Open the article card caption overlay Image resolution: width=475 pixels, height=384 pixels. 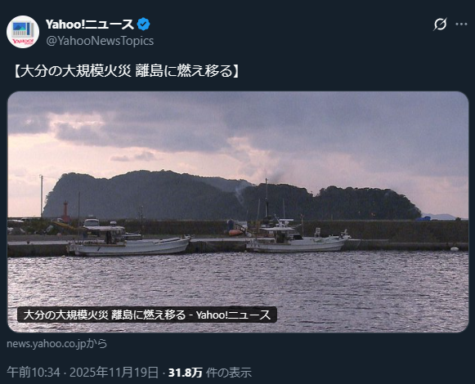point(147,315)
